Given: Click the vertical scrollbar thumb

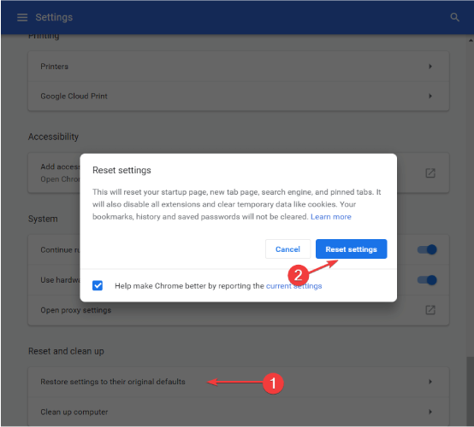Looking at the screenshot, I should 470,391.
